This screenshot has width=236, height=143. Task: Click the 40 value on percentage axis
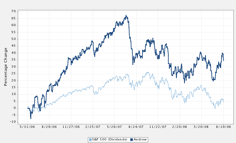(x=14, y=53)
